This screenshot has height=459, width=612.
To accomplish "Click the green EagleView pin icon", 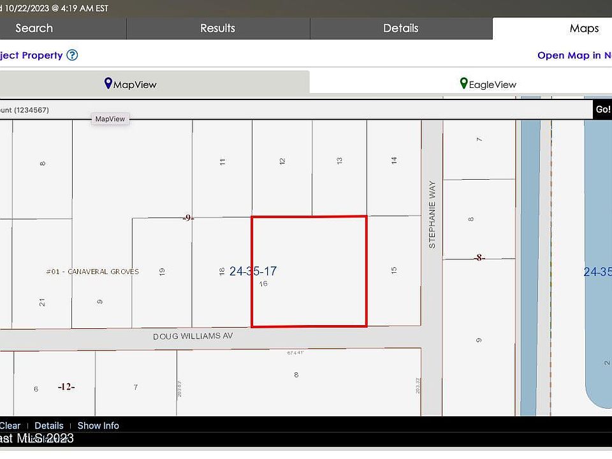I will tap(463, 84).
